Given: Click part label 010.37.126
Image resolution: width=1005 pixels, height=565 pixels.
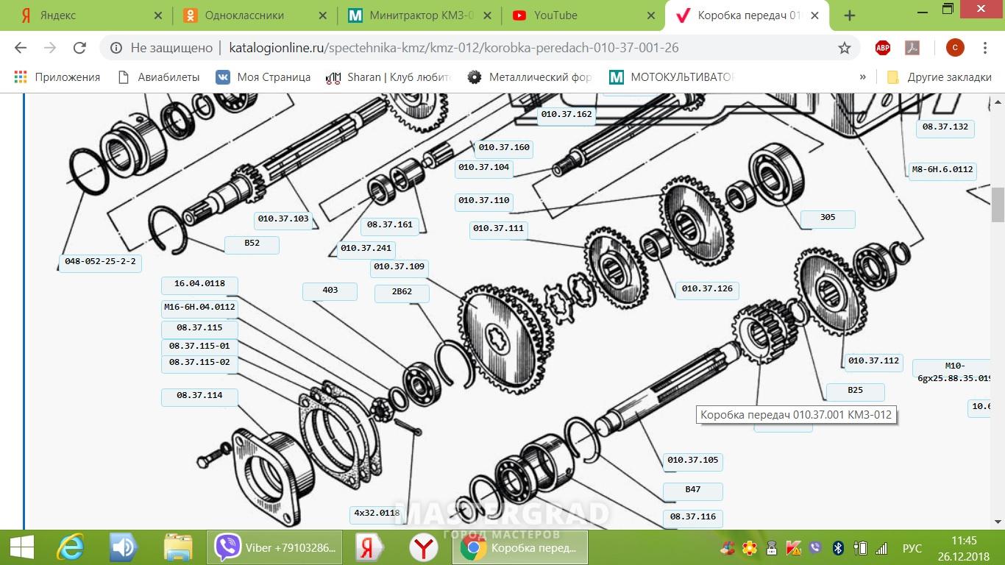Looking at the screenshot, I should click(707, 289).
